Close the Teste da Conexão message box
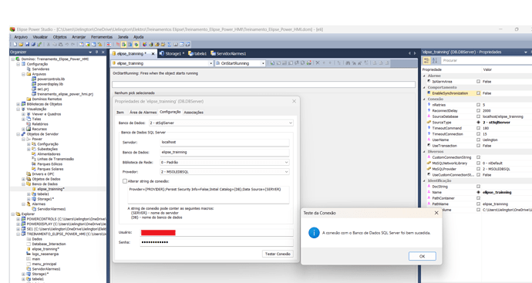This screenshot has height=283, width=532. (436, 213)
